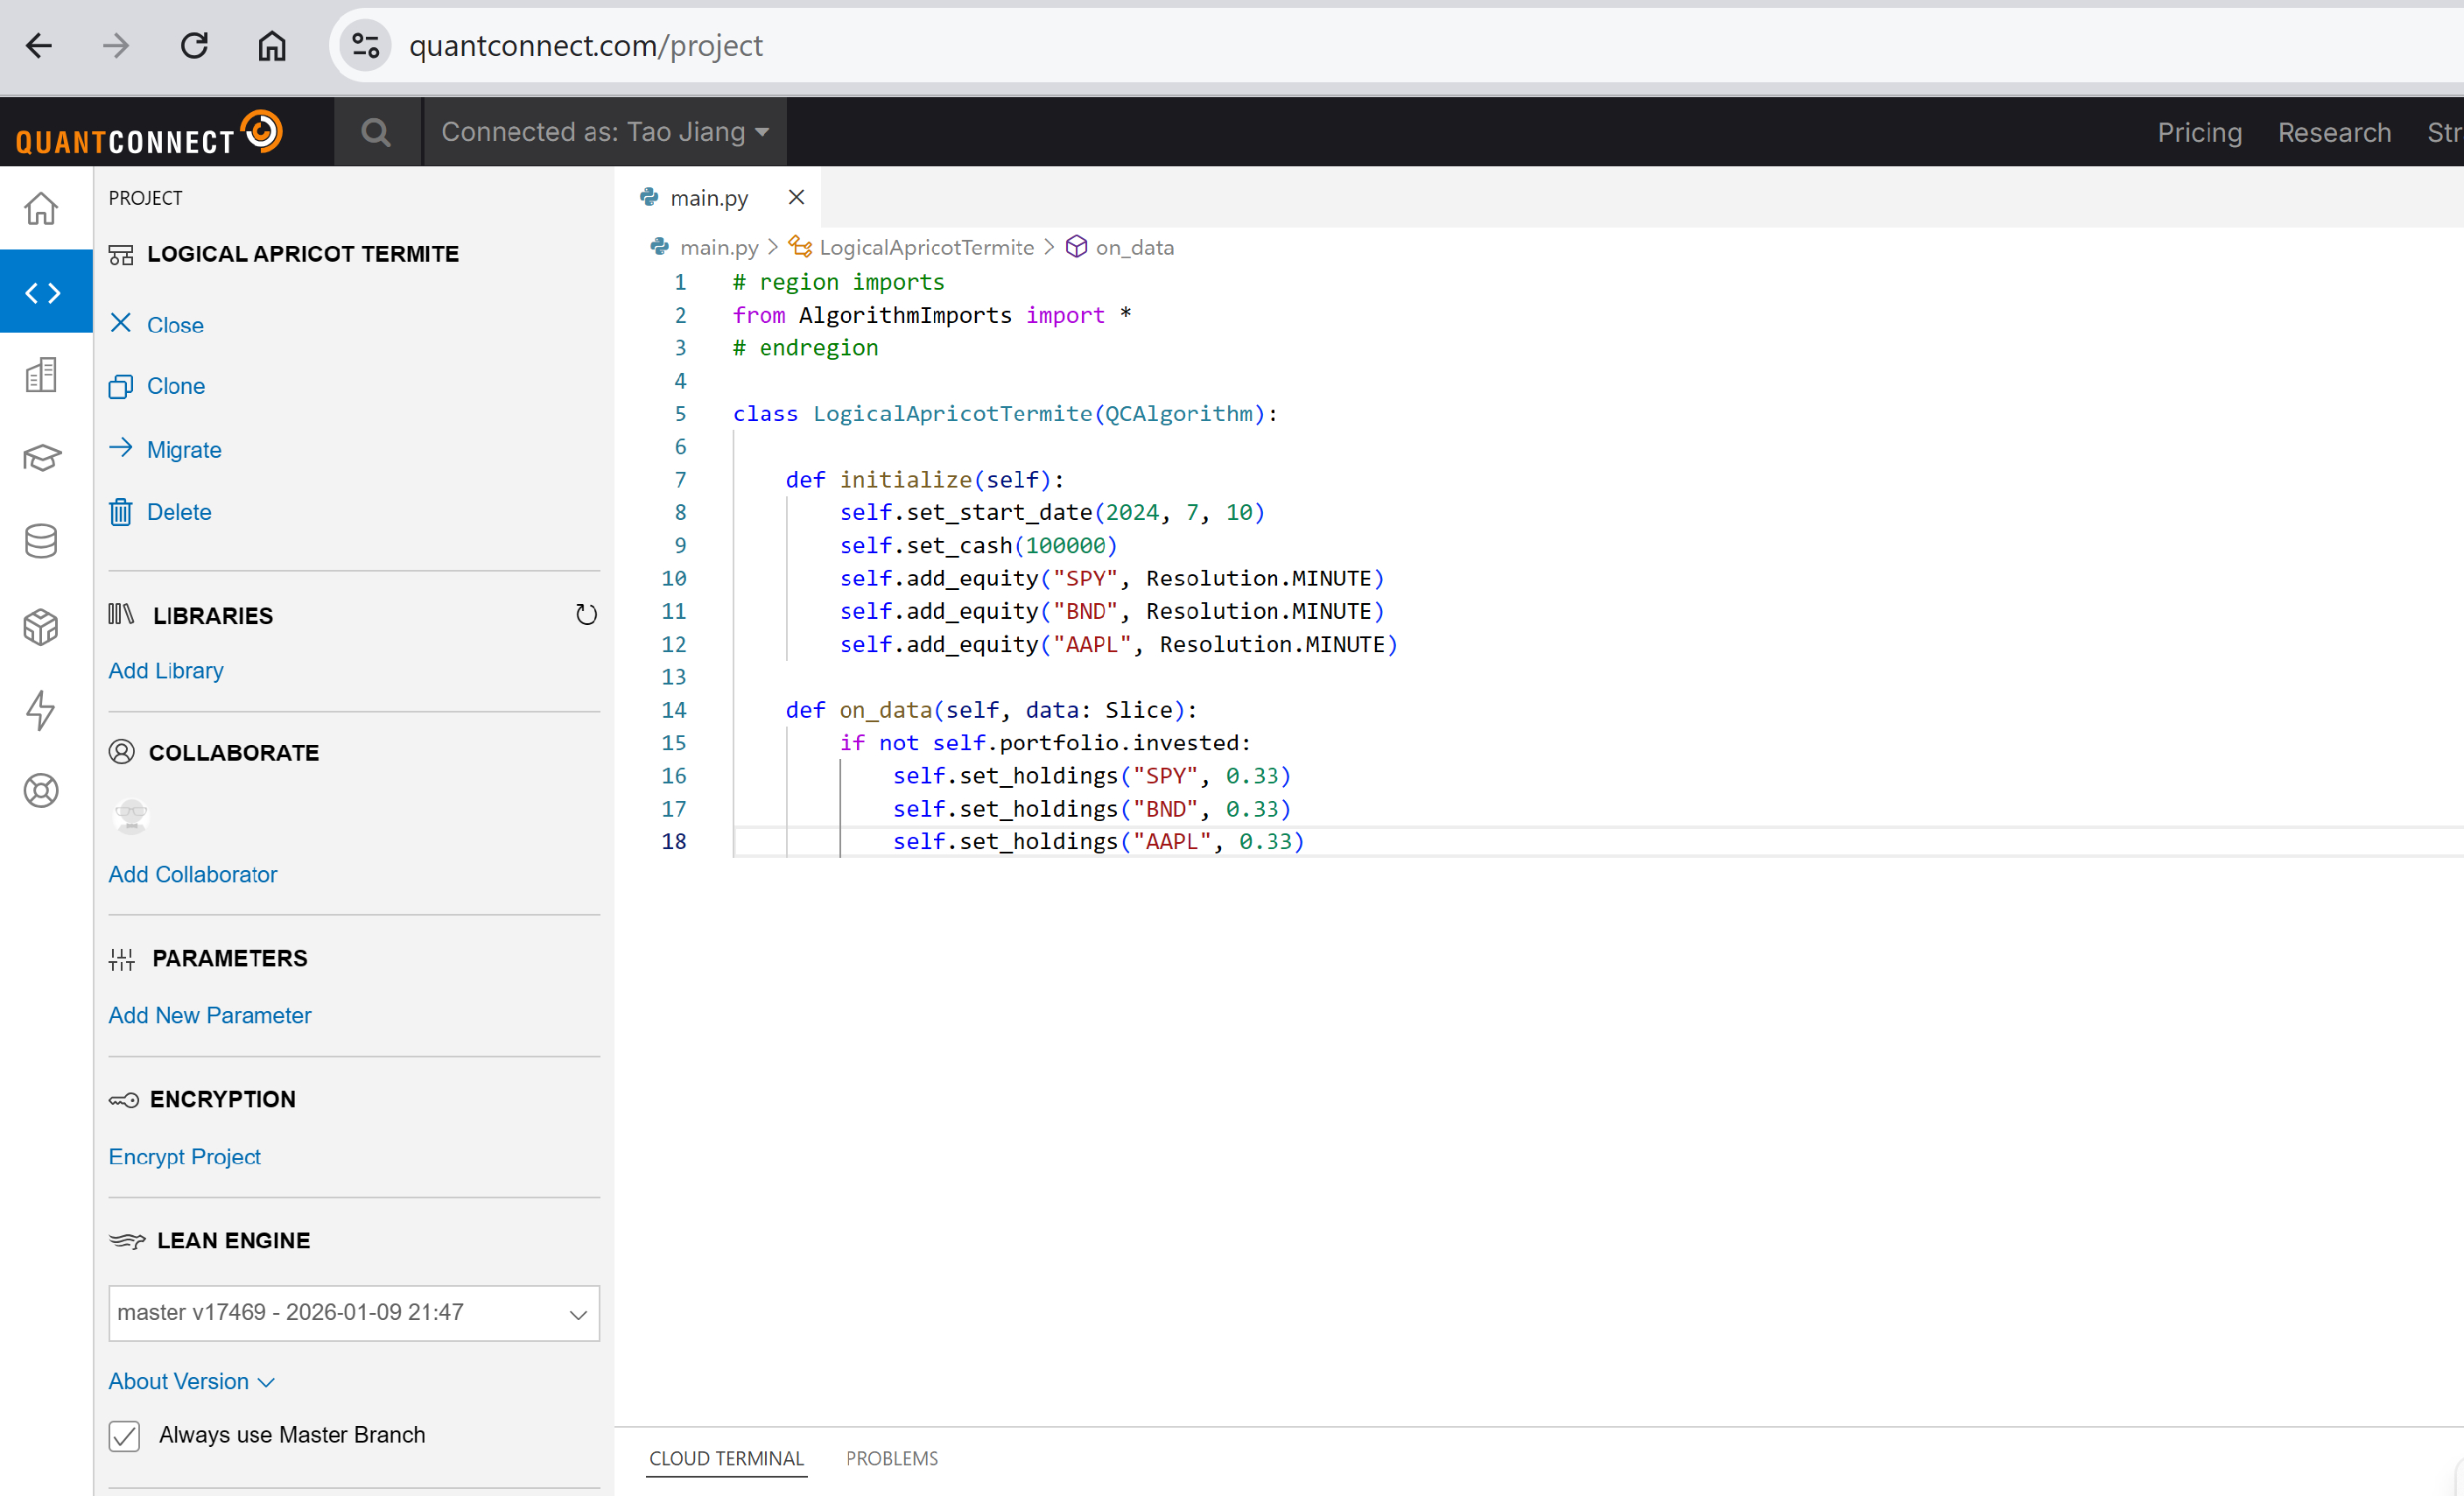Image resolution: width=2464 pixels, height=1496 pixels.
Task: Switch to the Problems tab
Action: tap(891, 1458)
